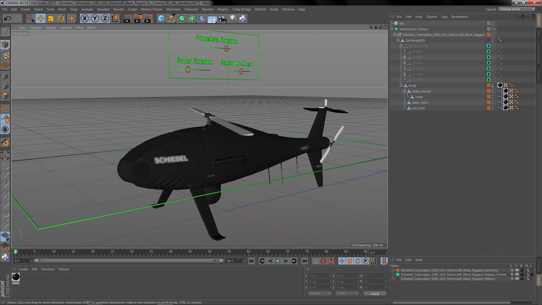
Task: Open the material manager Create menu
Action: 23,269
